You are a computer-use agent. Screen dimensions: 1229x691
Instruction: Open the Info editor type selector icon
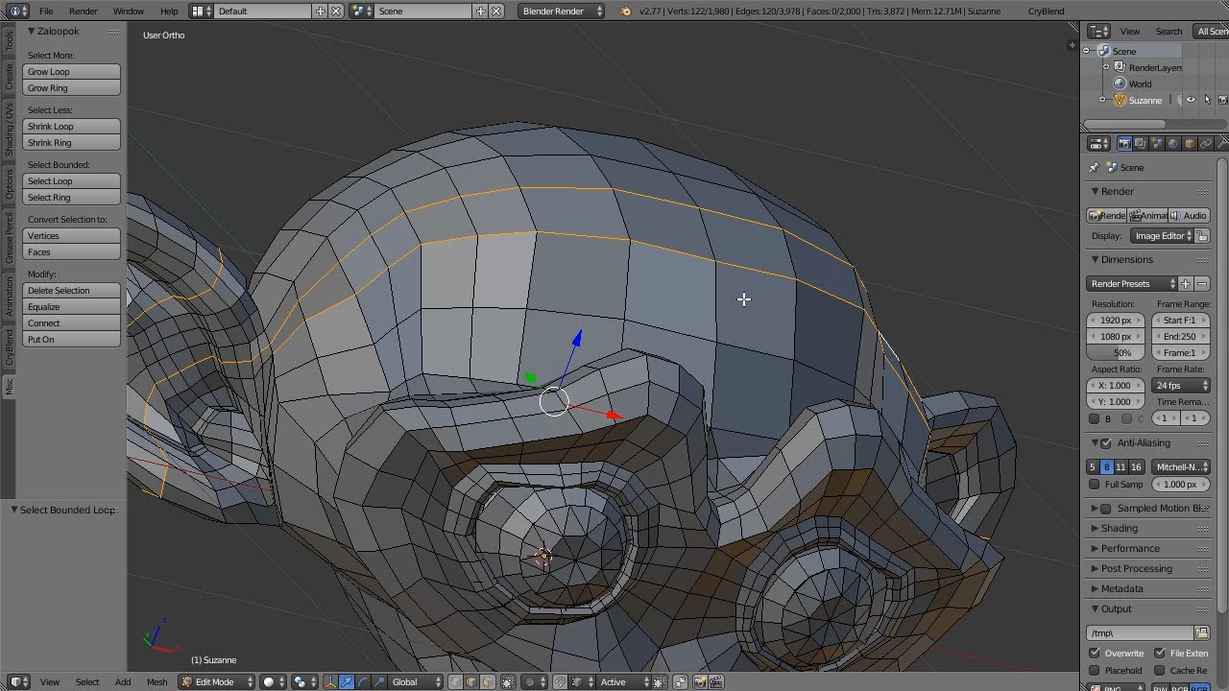(18, 11)
